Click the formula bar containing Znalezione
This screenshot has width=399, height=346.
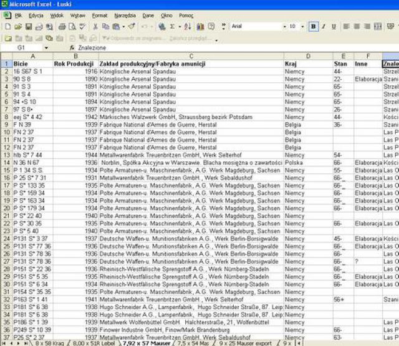pos(238,47)
